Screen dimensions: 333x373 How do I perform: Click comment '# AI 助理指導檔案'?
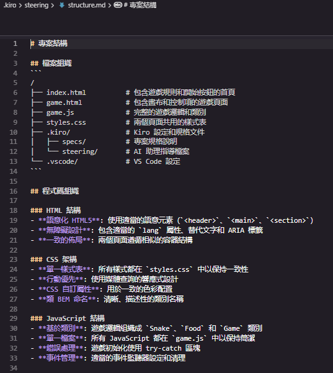point(158,151)
